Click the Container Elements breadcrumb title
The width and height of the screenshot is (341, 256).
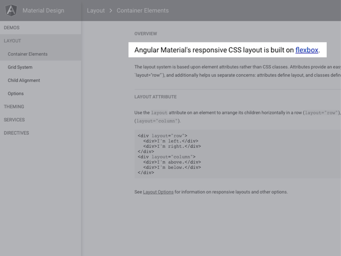pos(143,11)
